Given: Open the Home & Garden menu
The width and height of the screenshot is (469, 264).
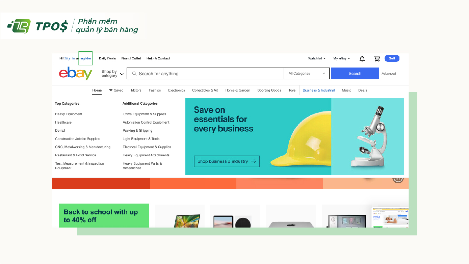Looking at the screenshot, I should pos(238,90).
